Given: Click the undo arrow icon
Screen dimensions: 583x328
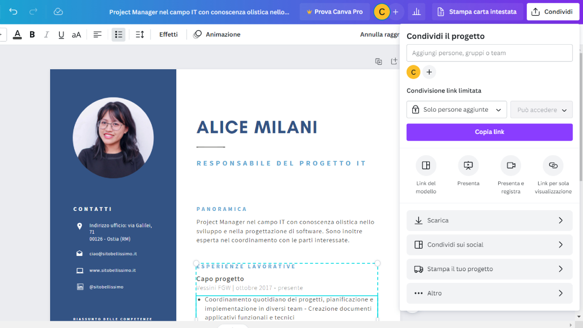Looking at the screenshot, I should (x=13, y=12).
